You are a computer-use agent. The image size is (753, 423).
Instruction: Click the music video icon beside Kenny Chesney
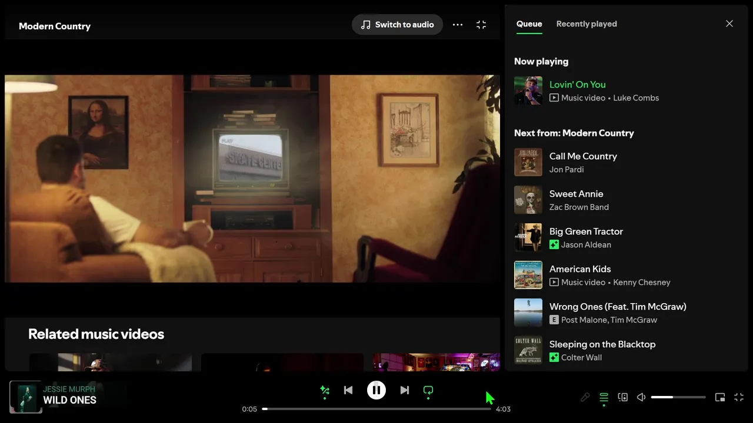pyautogui.click(x=554, y=283)
